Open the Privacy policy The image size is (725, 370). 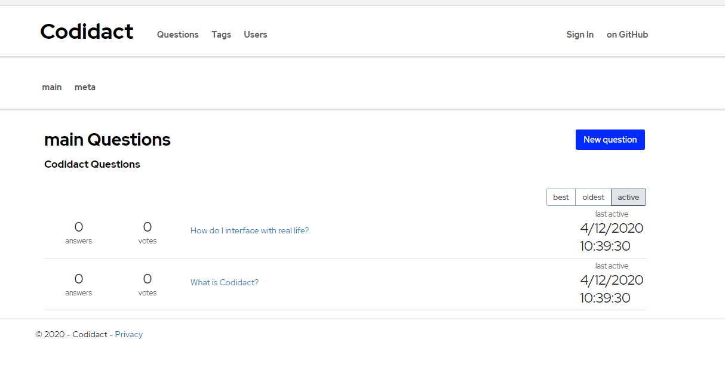[x=128, y=334]
